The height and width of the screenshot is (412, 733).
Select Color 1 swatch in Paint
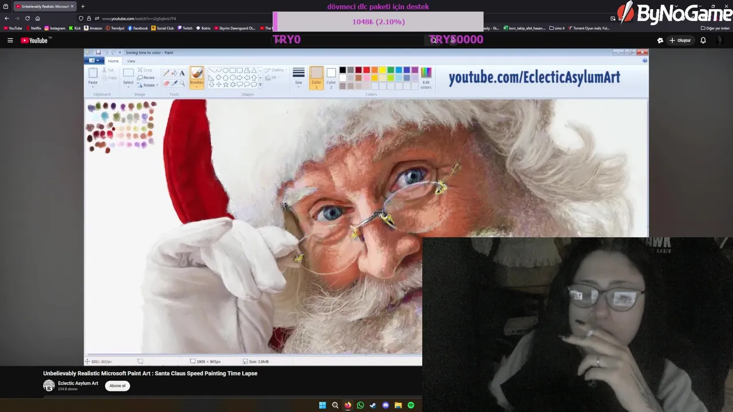tap(316, 78)
